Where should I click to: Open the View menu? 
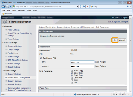click(14, 11)
